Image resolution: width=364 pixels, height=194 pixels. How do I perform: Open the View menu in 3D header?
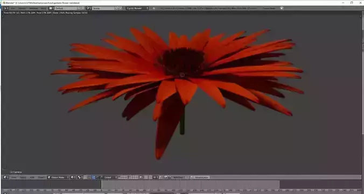[13, 177]
